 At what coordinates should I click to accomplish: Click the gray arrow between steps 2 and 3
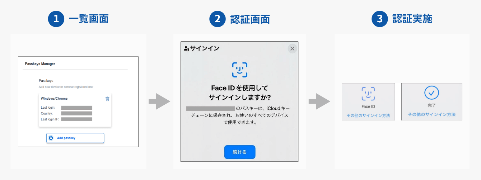tap(319, 101)
